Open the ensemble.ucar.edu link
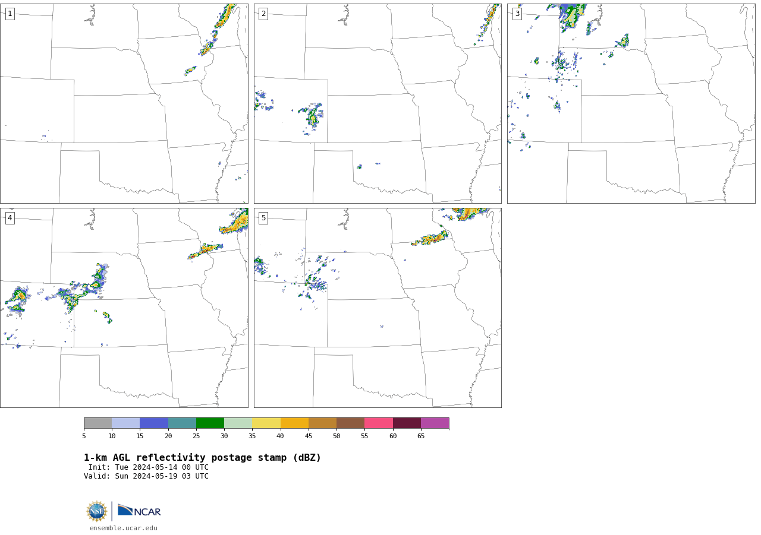Viewport: 761px width, 535px height. 124,528
